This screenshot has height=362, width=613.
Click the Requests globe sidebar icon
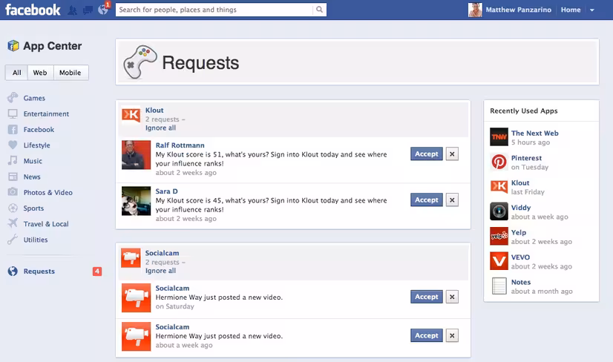coord(13,271)
